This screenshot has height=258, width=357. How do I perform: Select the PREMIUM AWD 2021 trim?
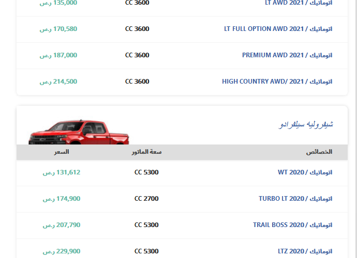(x=287, y=55)
